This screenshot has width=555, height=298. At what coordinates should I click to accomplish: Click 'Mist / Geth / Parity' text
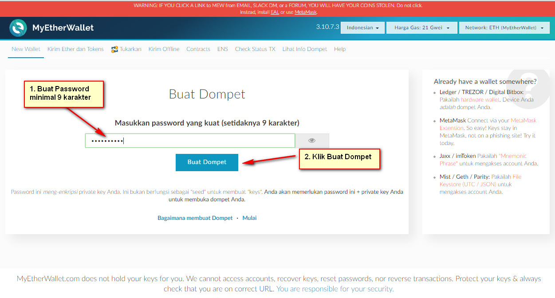464,176
